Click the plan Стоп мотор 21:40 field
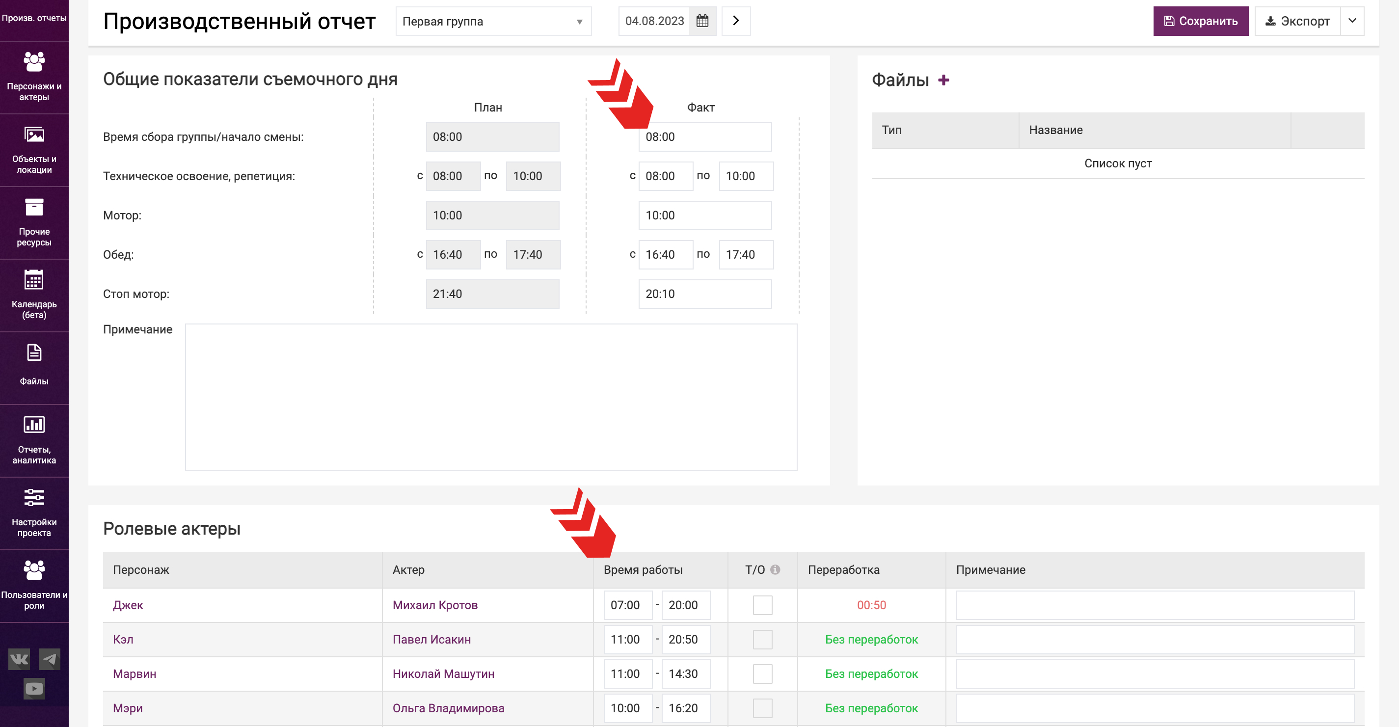 (492, 294)
